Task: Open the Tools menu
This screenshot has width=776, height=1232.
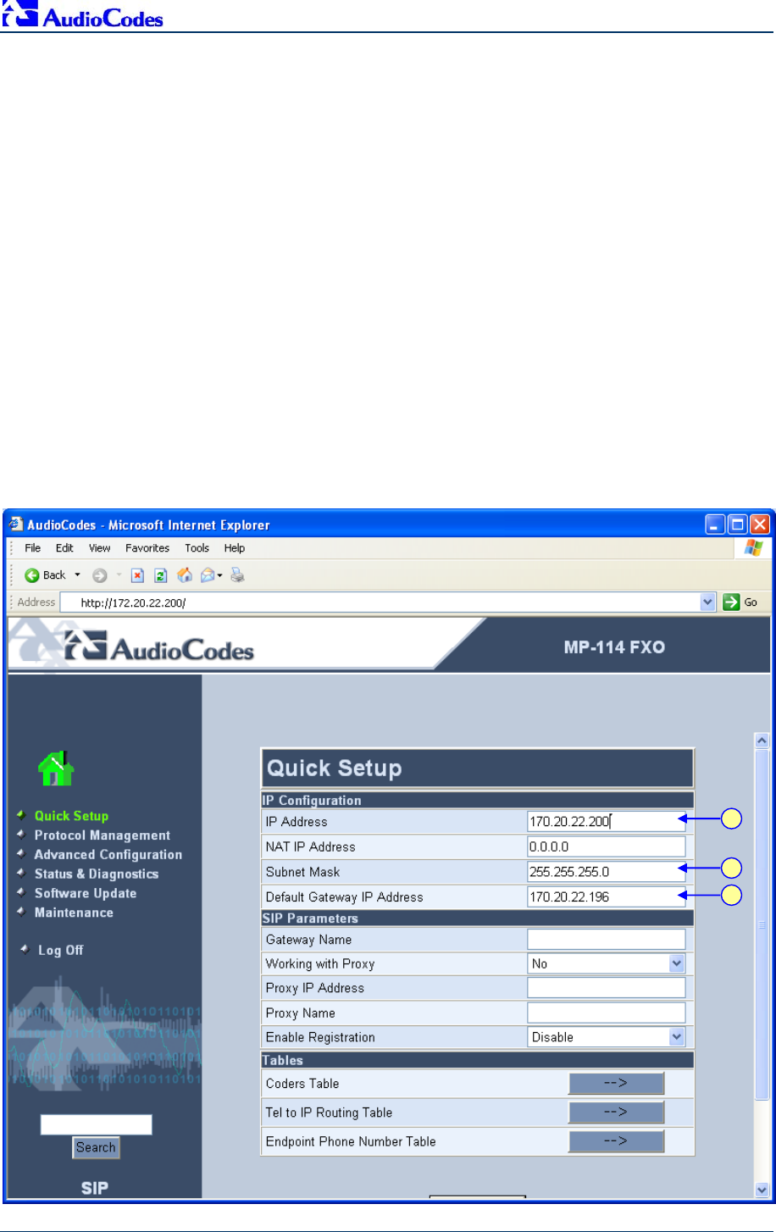Action: (197, 548)
